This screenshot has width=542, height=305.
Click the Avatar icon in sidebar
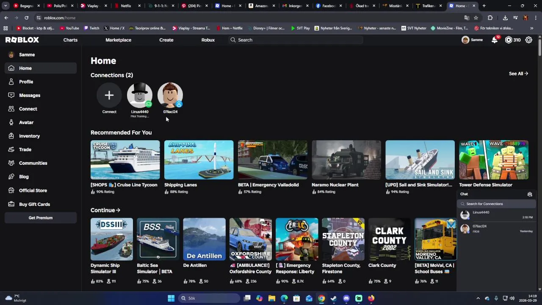coord(11,122)
